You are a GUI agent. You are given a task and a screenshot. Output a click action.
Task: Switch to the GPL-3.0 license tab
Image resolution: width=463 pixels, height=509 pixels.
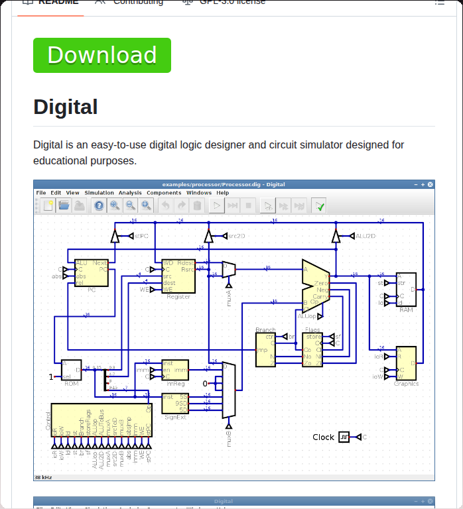[x=224, y=3]
